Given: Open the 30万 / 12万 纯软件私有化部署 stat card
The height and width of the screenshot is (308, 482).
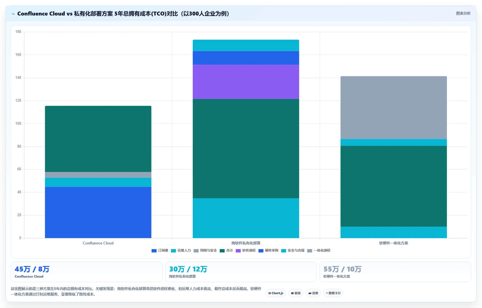Looking at the screenshot, I should click(241, 272).
